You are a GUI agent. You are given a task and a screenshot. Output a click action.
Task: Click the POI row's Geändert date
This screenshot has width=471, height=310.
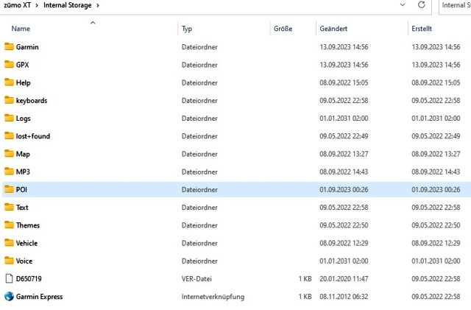pos(344,189)
